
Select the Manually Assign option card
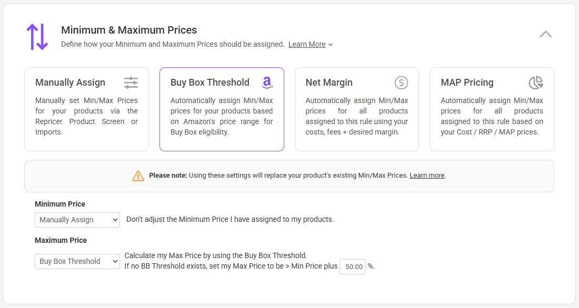(x=86, y=116)
